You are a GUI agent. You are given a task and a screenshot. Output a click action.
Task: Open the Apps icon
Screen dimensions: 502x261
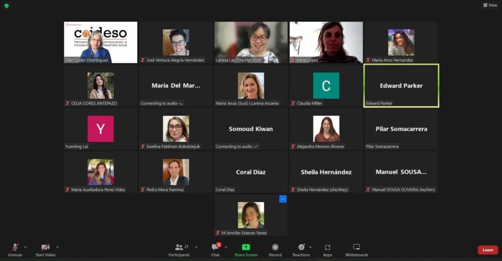tap(327, 247)
